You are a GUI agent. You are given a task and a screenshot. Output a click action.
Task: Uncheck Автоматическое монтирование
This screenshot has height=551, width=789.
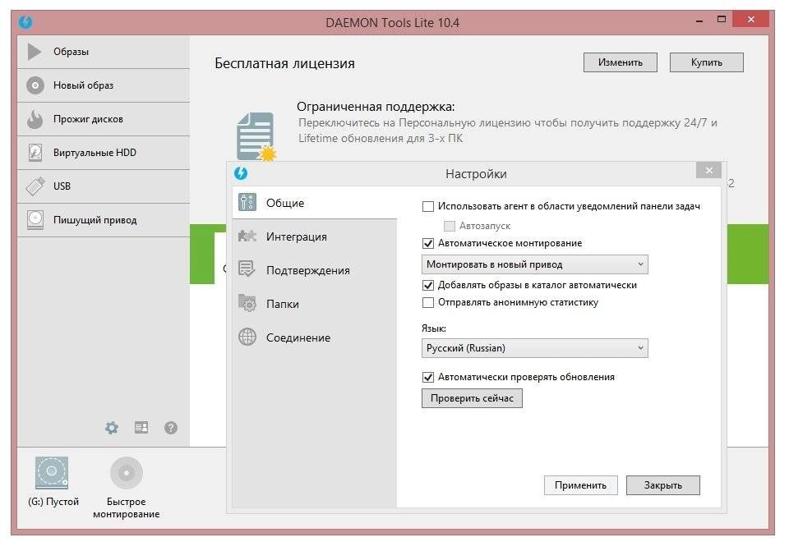428,244
